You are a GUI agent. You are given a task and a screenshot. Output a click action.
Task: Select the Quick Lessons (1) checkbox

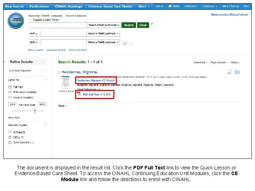point(10,143)
